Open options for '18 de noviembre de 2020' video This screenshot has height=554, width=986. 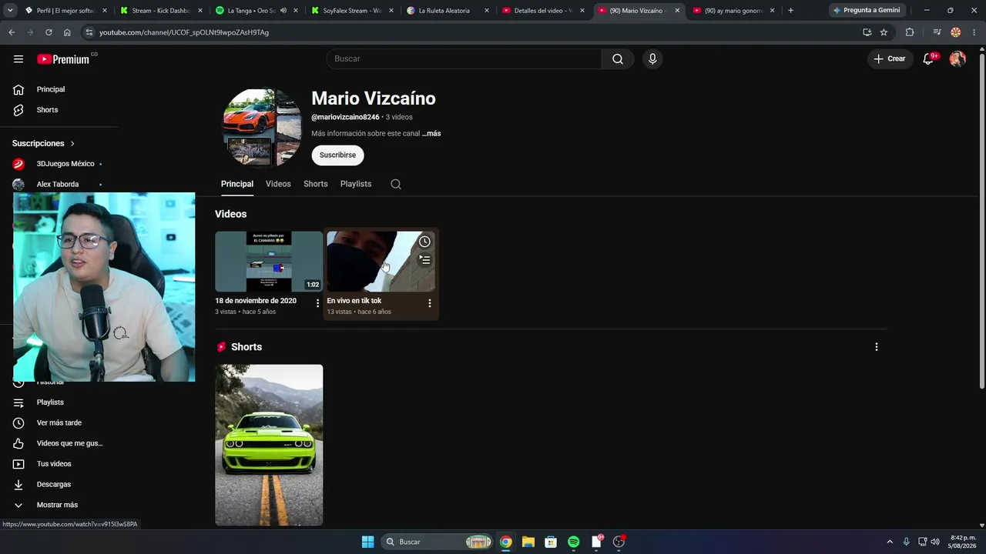(317, 303)
